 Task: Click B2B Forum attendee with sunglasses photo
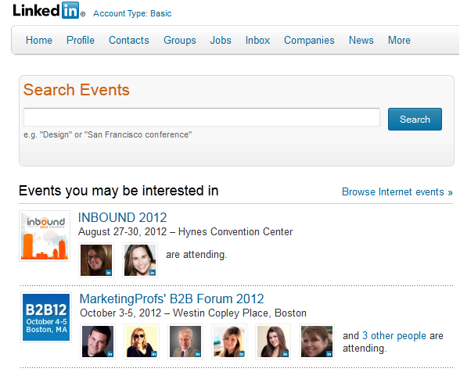click(x=142, y=342)
